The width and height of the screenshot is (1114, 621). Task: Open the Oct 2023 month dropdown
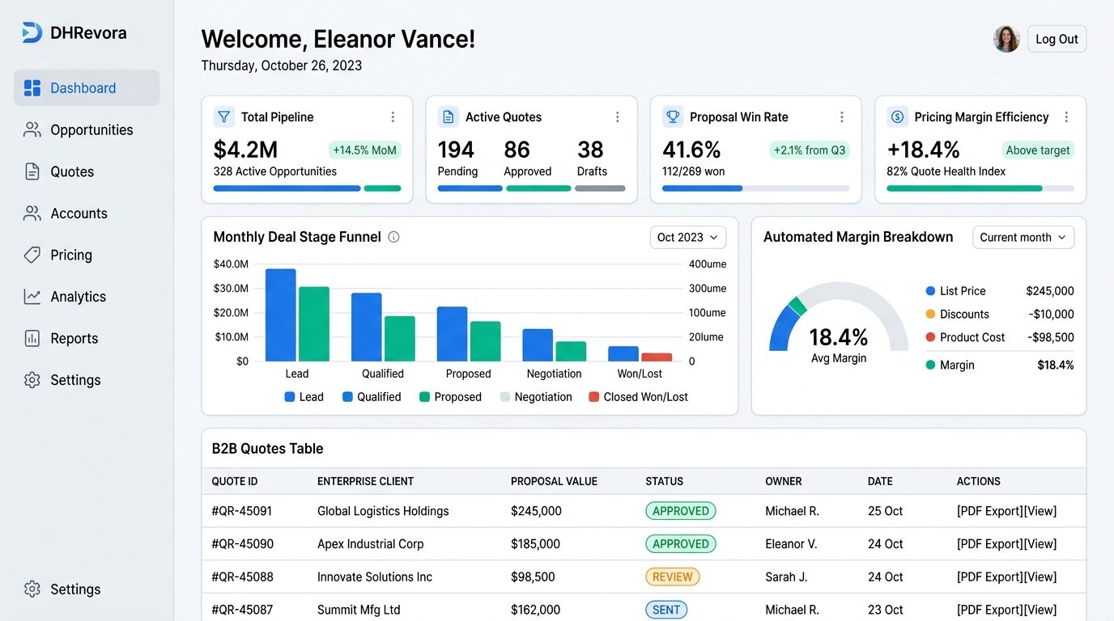(x=688, y=237)
